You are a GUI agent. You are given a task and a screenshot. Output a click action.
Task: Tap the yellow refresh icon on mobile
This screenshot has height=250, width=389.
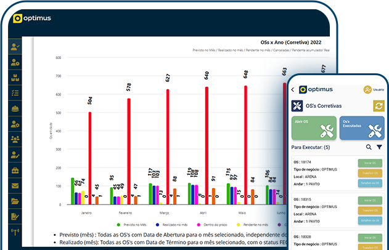(378, 106)
